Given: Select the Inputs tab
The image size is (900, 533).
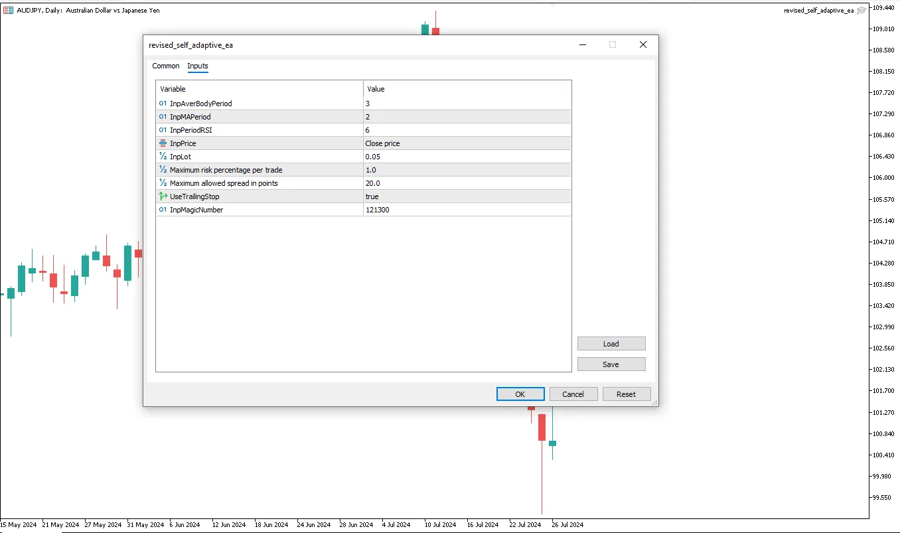Looking at the screenshot, I should (198, 66).
